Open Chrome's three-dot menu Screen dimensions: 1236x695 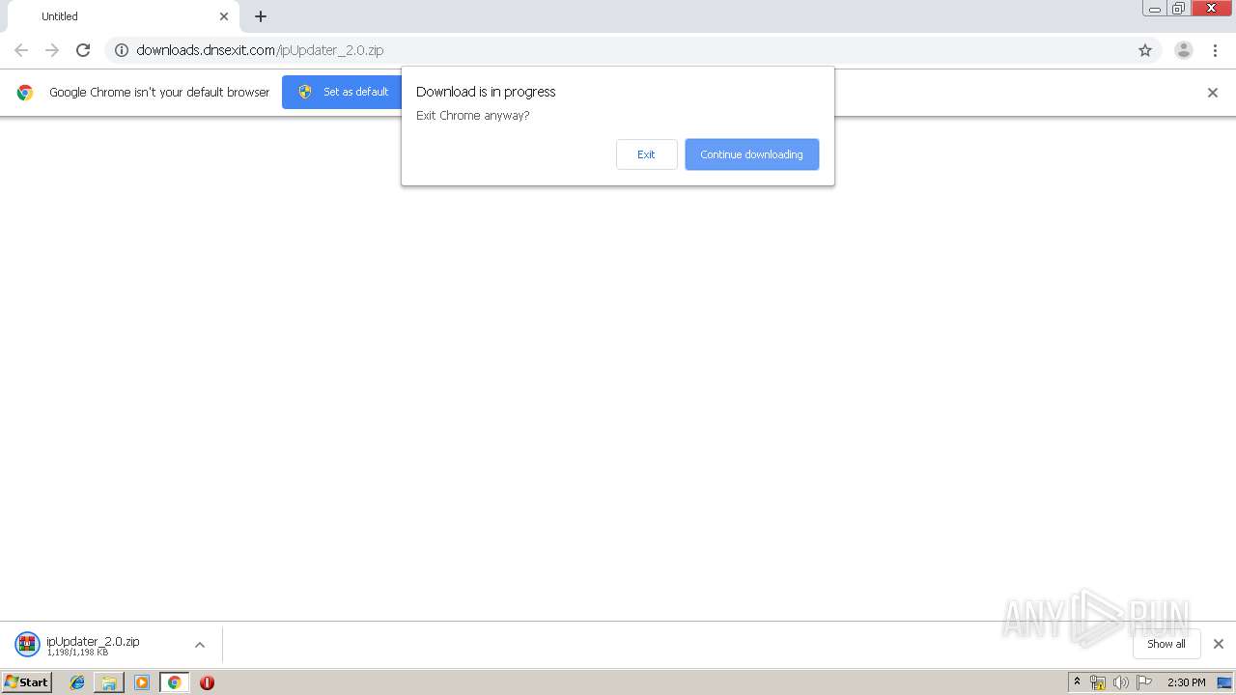(x=1215, y=50)
